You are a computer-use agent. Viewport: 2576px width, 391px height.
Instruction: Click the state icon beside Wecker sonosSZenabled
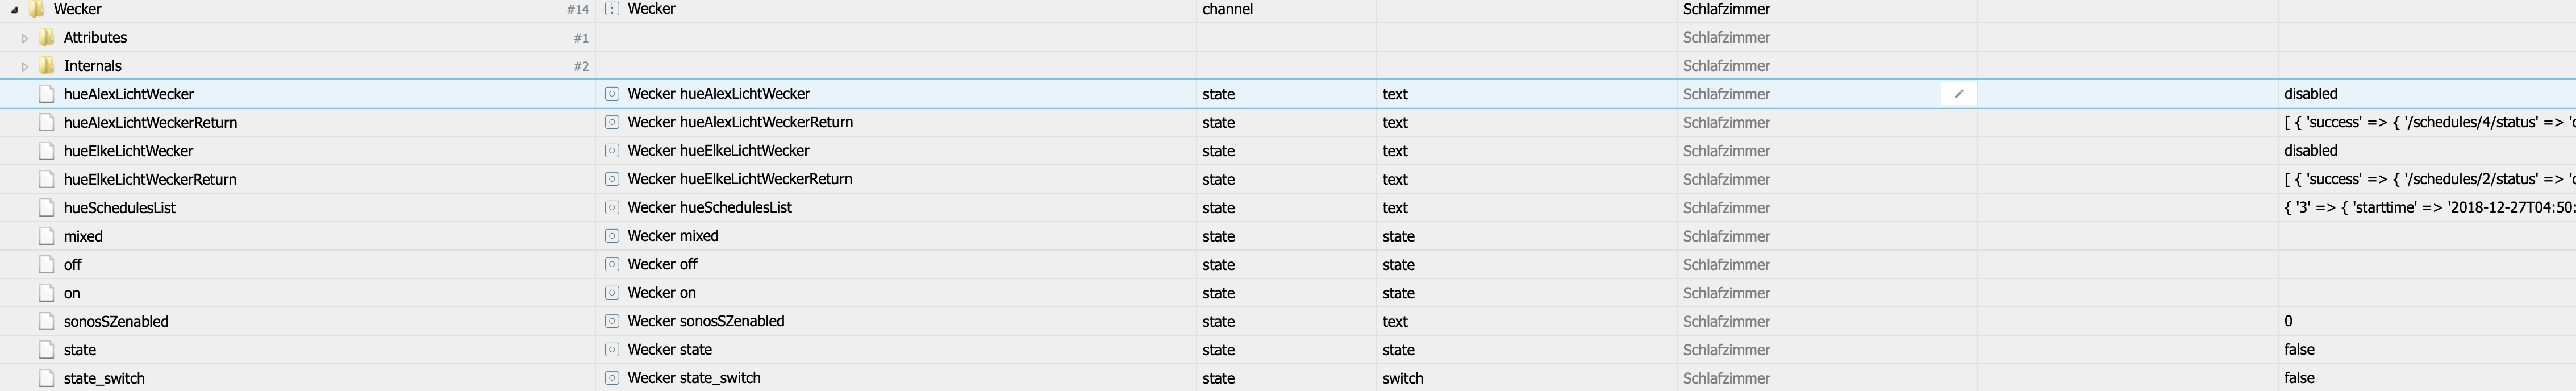612,321
